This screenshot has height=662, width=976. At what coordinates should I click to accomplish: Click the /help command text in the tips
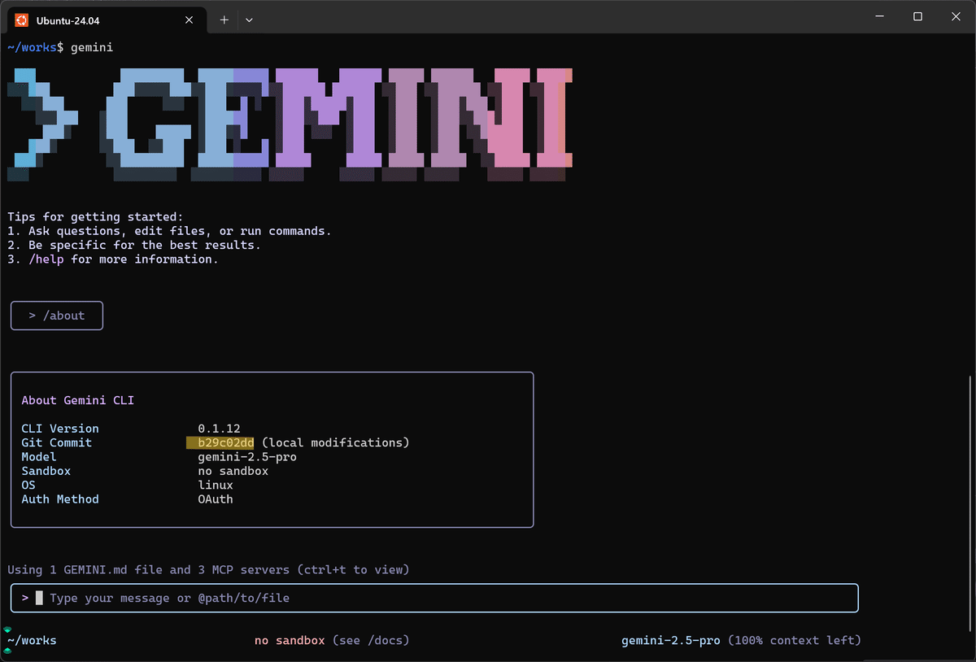(x=47, y=259)
